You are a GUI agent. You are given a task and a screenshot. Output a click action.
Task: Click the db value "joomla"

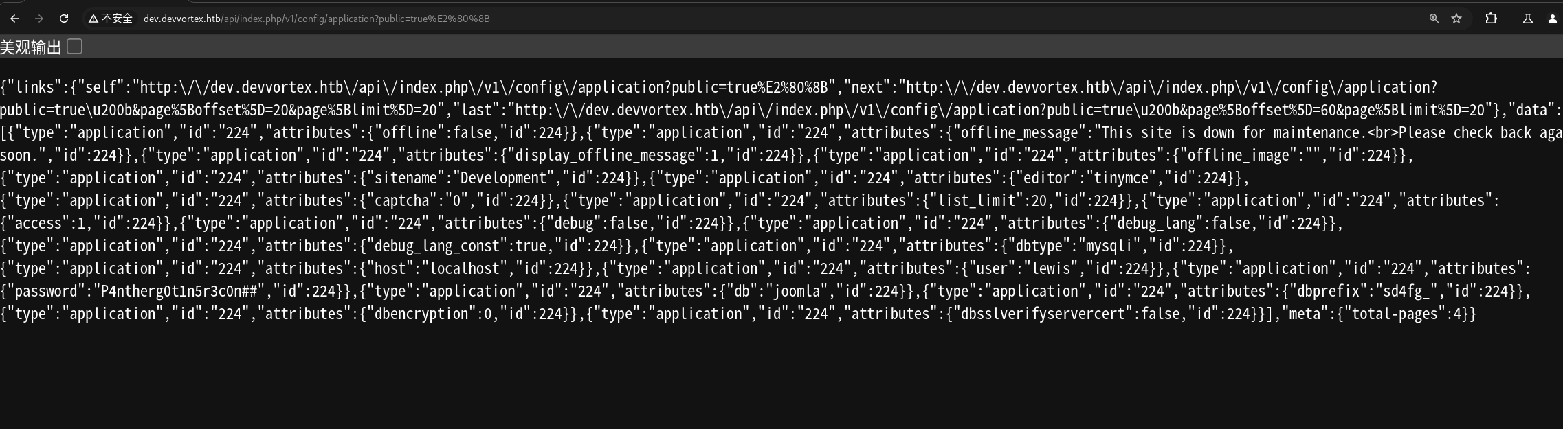(x=797, y=291)
